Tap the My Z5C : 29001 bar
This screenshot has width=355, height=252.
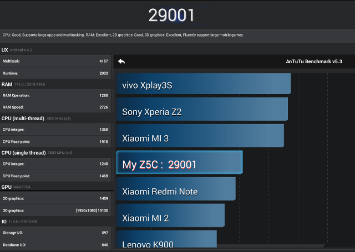click(x=180, y=162)
